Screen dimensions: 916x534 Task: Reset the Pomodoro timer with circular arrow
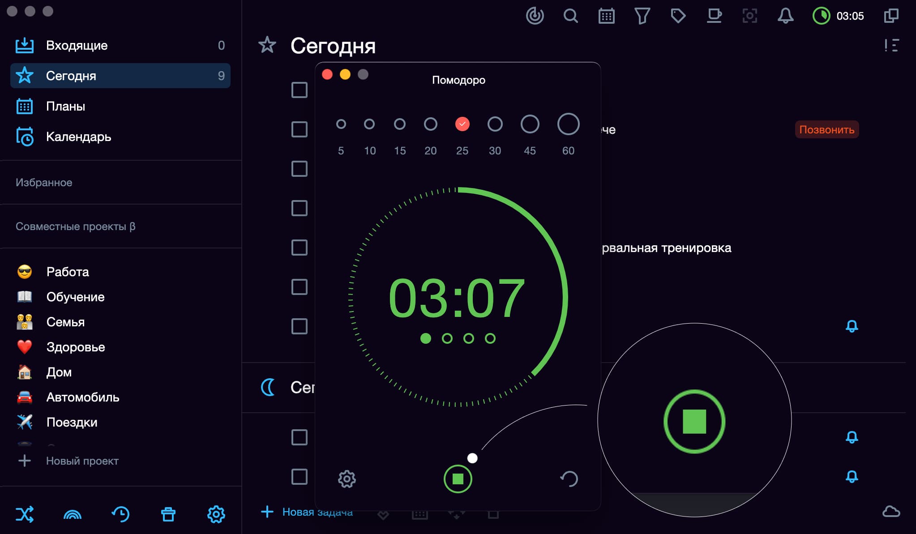pos(569,479)
